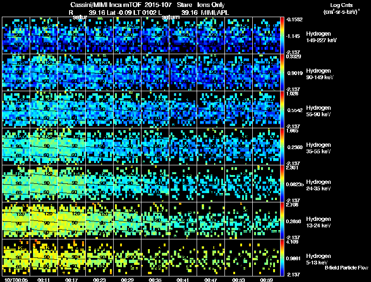Click the 'Hydrogen 90-149 keV' label

[x=320, y=74]
